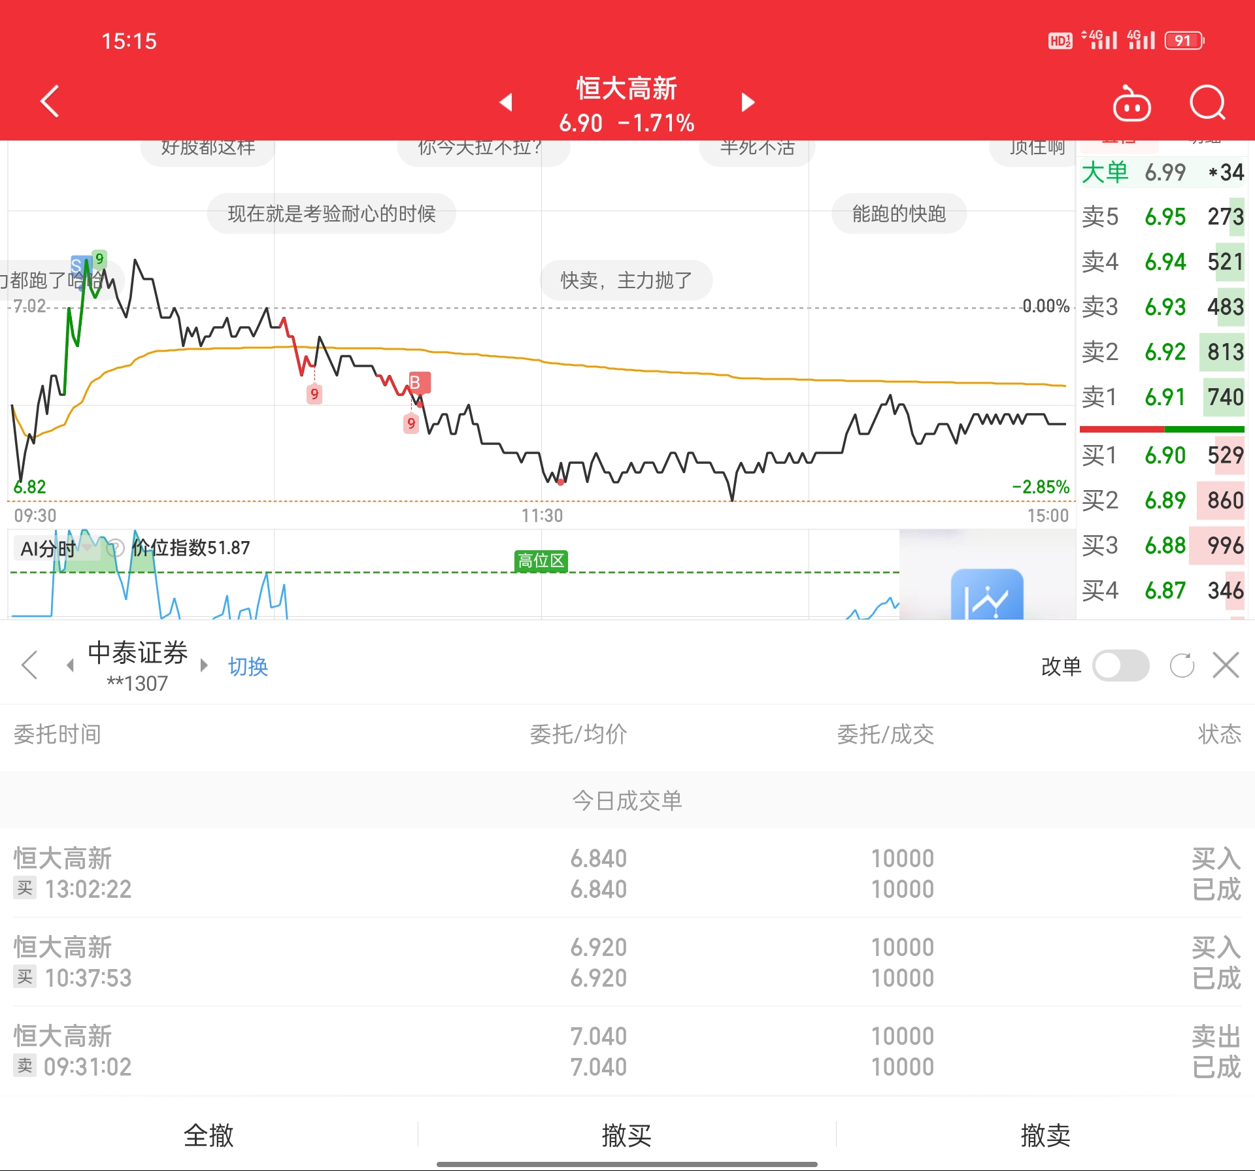Tap comment bubble 能跑的快跑
The height and width of the screenshot is (1171, 1255).
[x=899, y=214]
